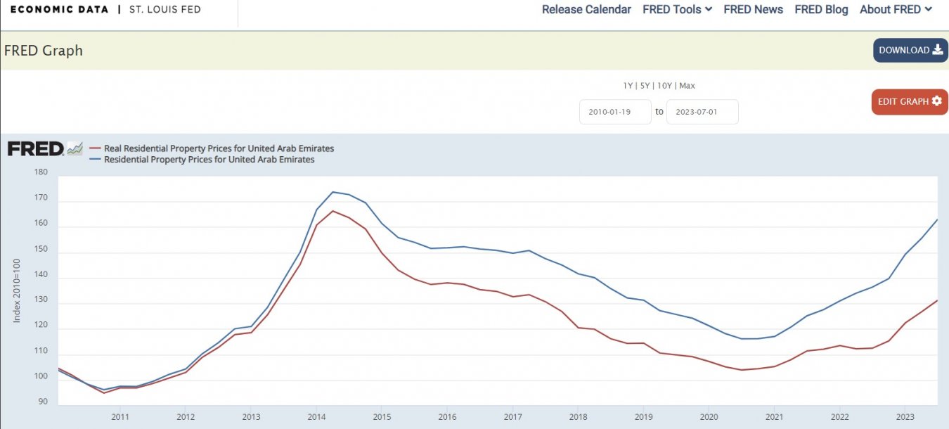Open the Release Calendar page
Screen dimensions: 949x429
click(x=586, y=9)
